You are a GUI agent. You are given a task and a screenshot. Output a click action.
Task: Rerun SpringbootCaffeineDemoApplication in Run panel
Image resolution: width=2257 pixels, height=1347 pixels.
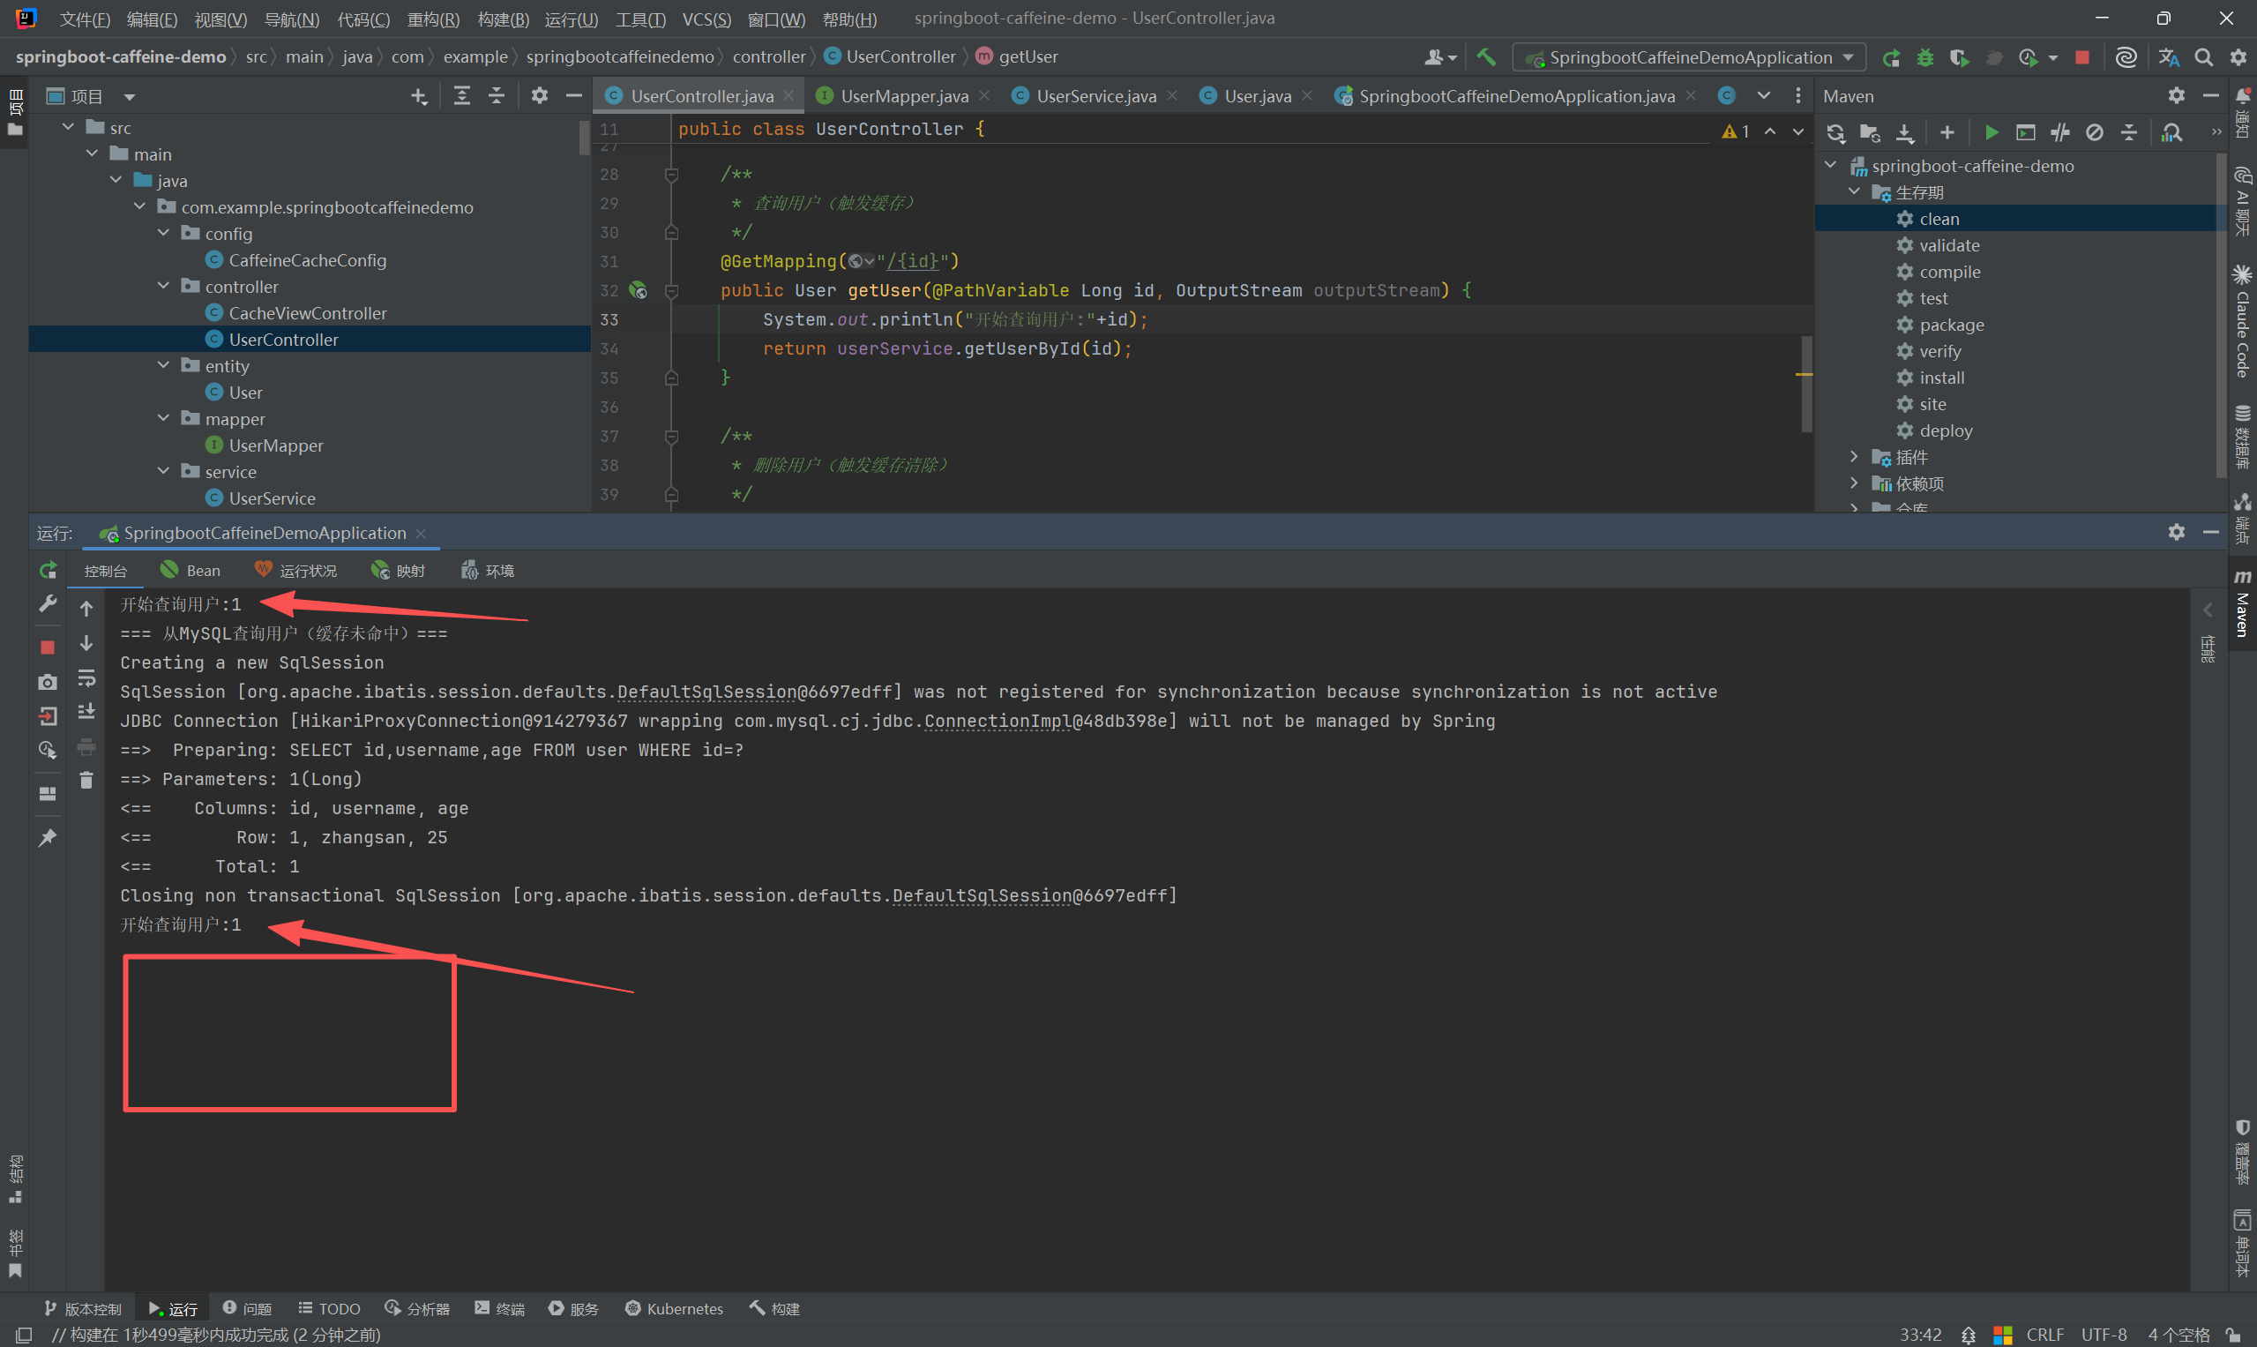pyautogui.click(x=48, y=570)
